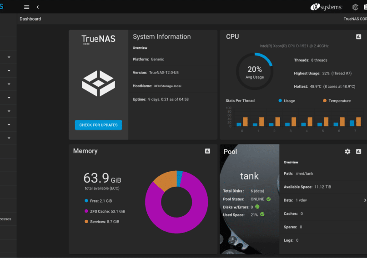Expand the first sidebar dropdown arrow
367x258 pixels.
[x=9, y=58]
